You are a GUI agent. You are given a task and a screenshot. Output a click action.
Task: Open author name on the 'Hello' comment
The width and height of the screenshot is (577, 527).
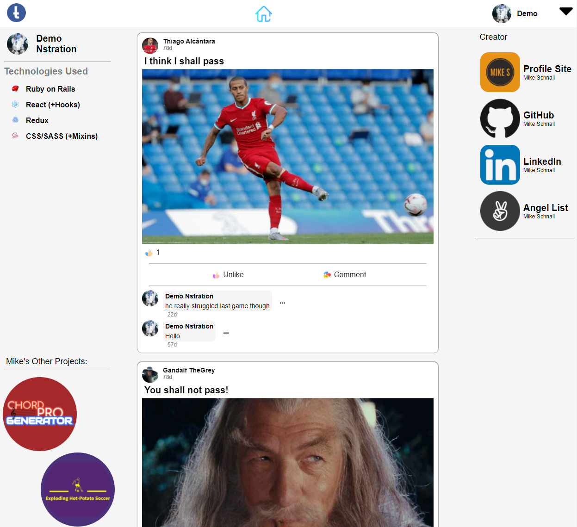point(189,326)
